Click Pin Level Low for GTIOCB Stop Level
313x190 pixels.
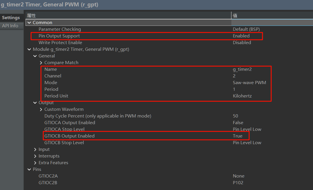click(247, 142)
